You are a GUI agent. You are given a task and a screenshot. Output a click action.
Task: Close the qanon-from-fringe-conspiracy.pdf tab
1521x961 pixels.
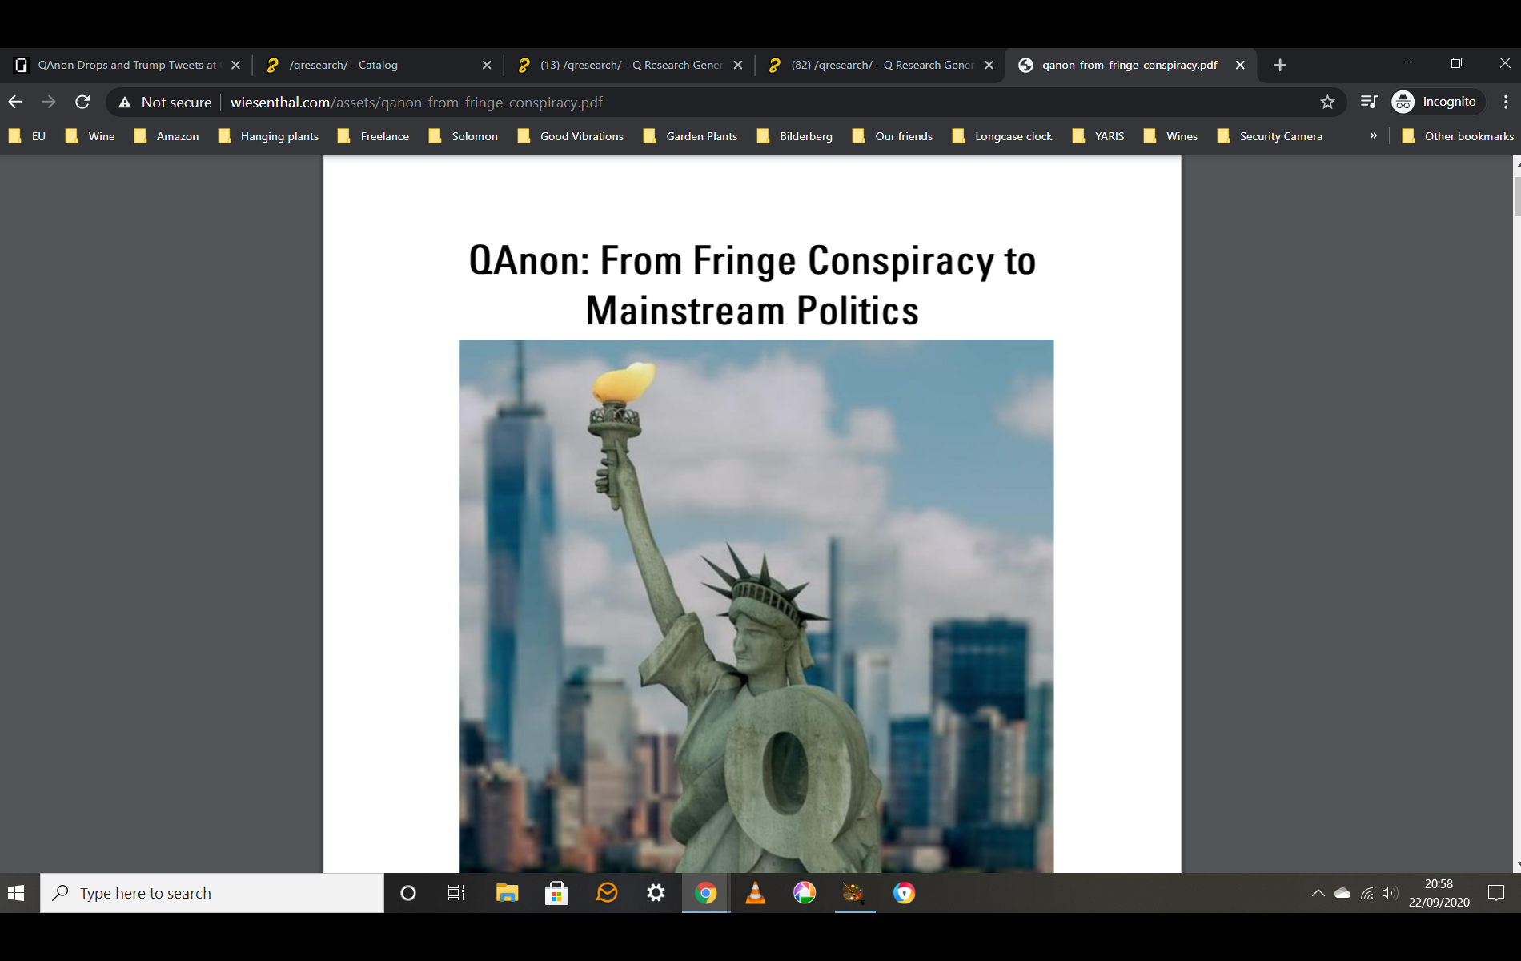pyautogui.click(x=1240, y=65)
